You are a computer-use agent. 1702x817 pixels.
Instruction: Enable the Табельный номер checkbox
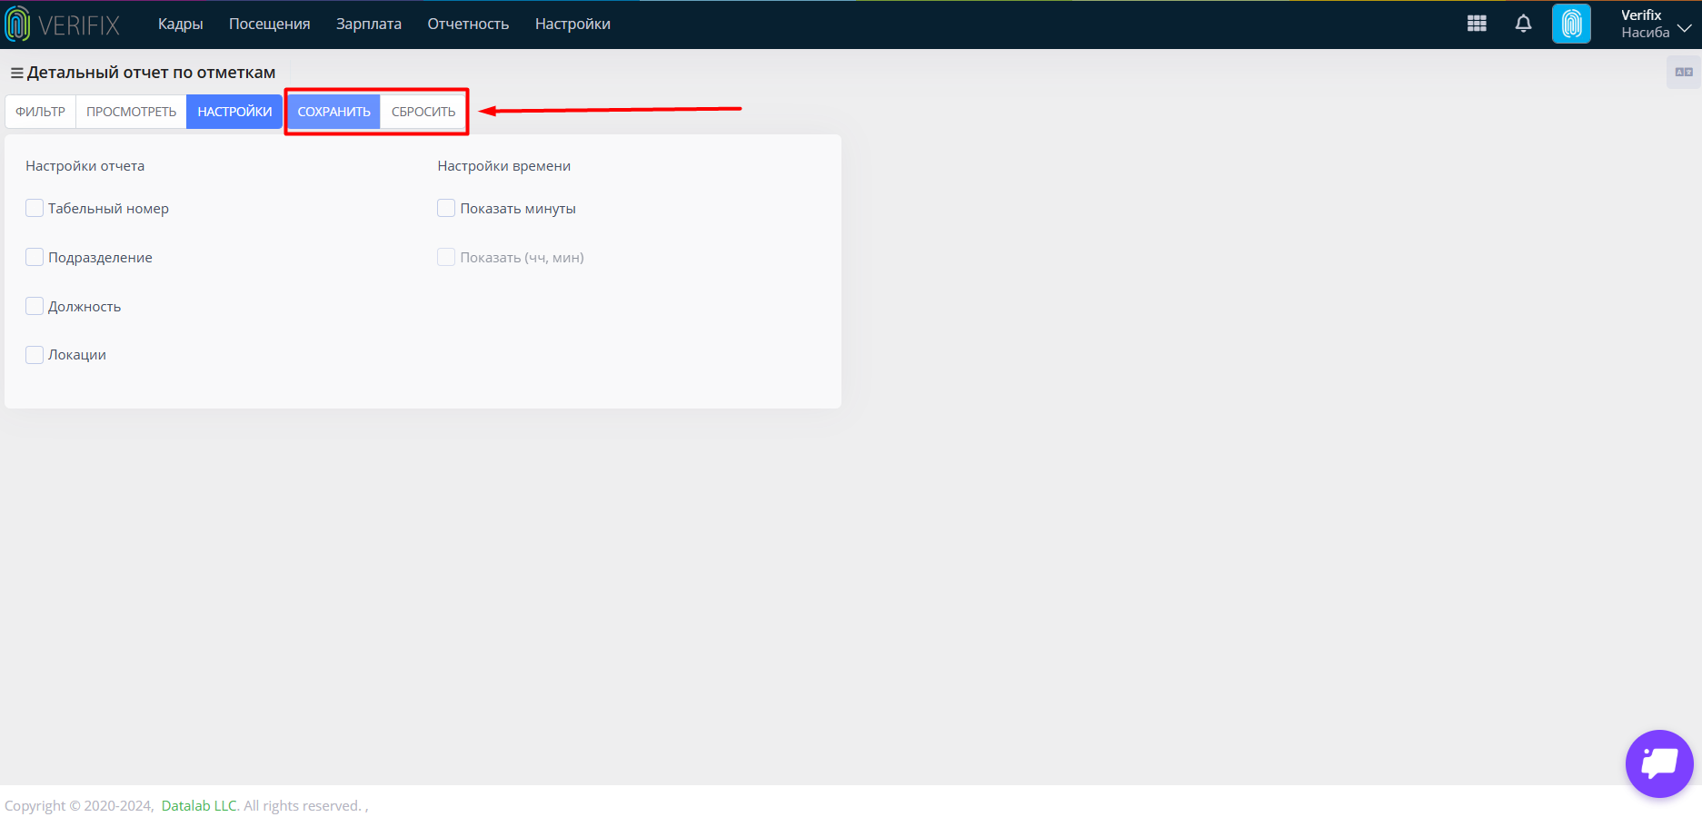[x=35, y=208]
